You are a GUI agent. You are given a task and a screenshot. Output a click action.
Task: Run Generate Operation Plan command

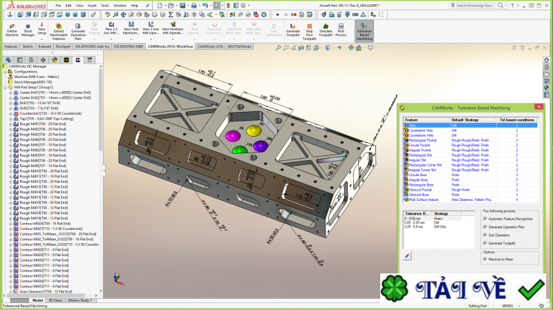[x=78, y=28]
